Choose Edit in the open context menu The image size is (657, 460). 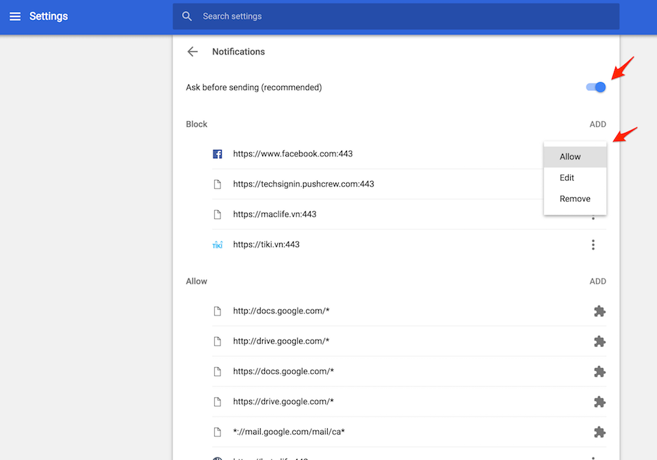point(567,177)
